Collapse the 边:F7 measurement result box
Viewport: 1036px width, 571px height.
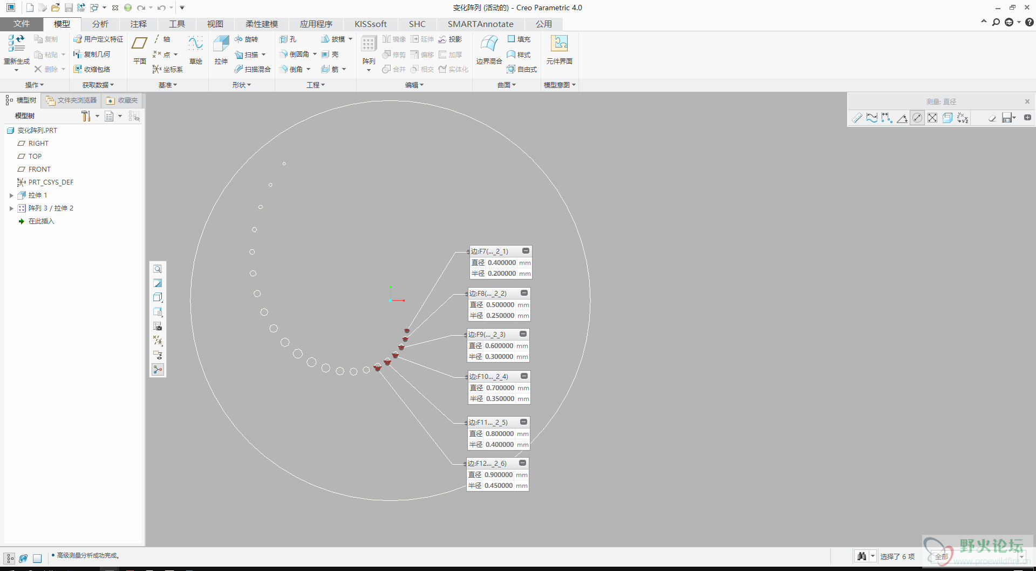[526, 251]
